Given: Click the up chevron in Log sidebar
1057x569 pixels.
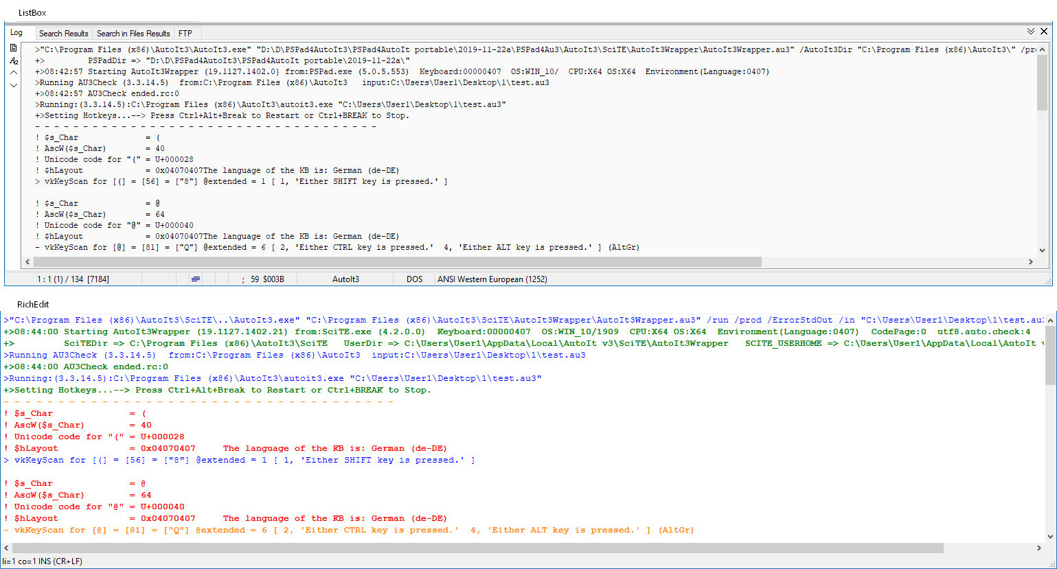Looking at the screenshot, I should 13,73.
